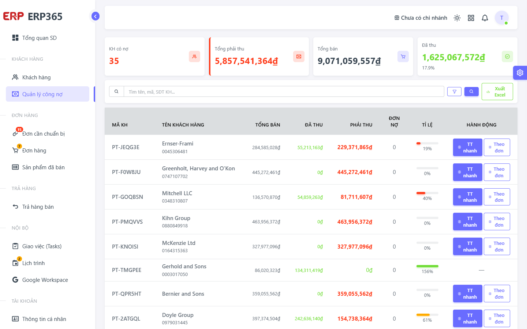Select Chưa có chi nhánh branch selector

point(421,18)
